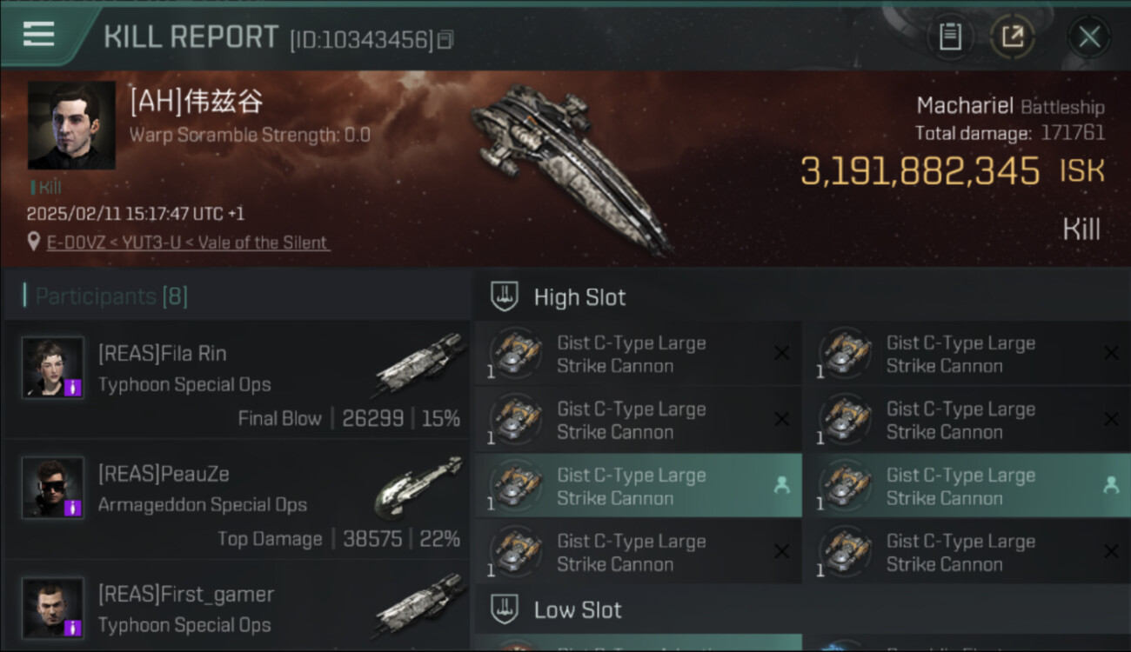
Task: Open the victim pilot's portrait
Action: click(x=71, y=125)
